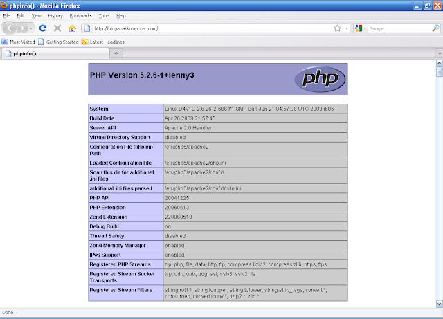Restore down the Firefox window

pyautogui.click(x=427, y=6)
